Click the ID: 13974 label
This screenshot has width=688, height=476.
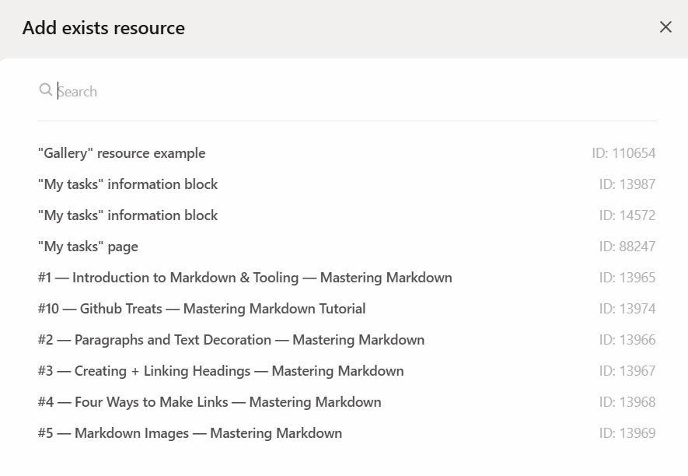(627, 309)
